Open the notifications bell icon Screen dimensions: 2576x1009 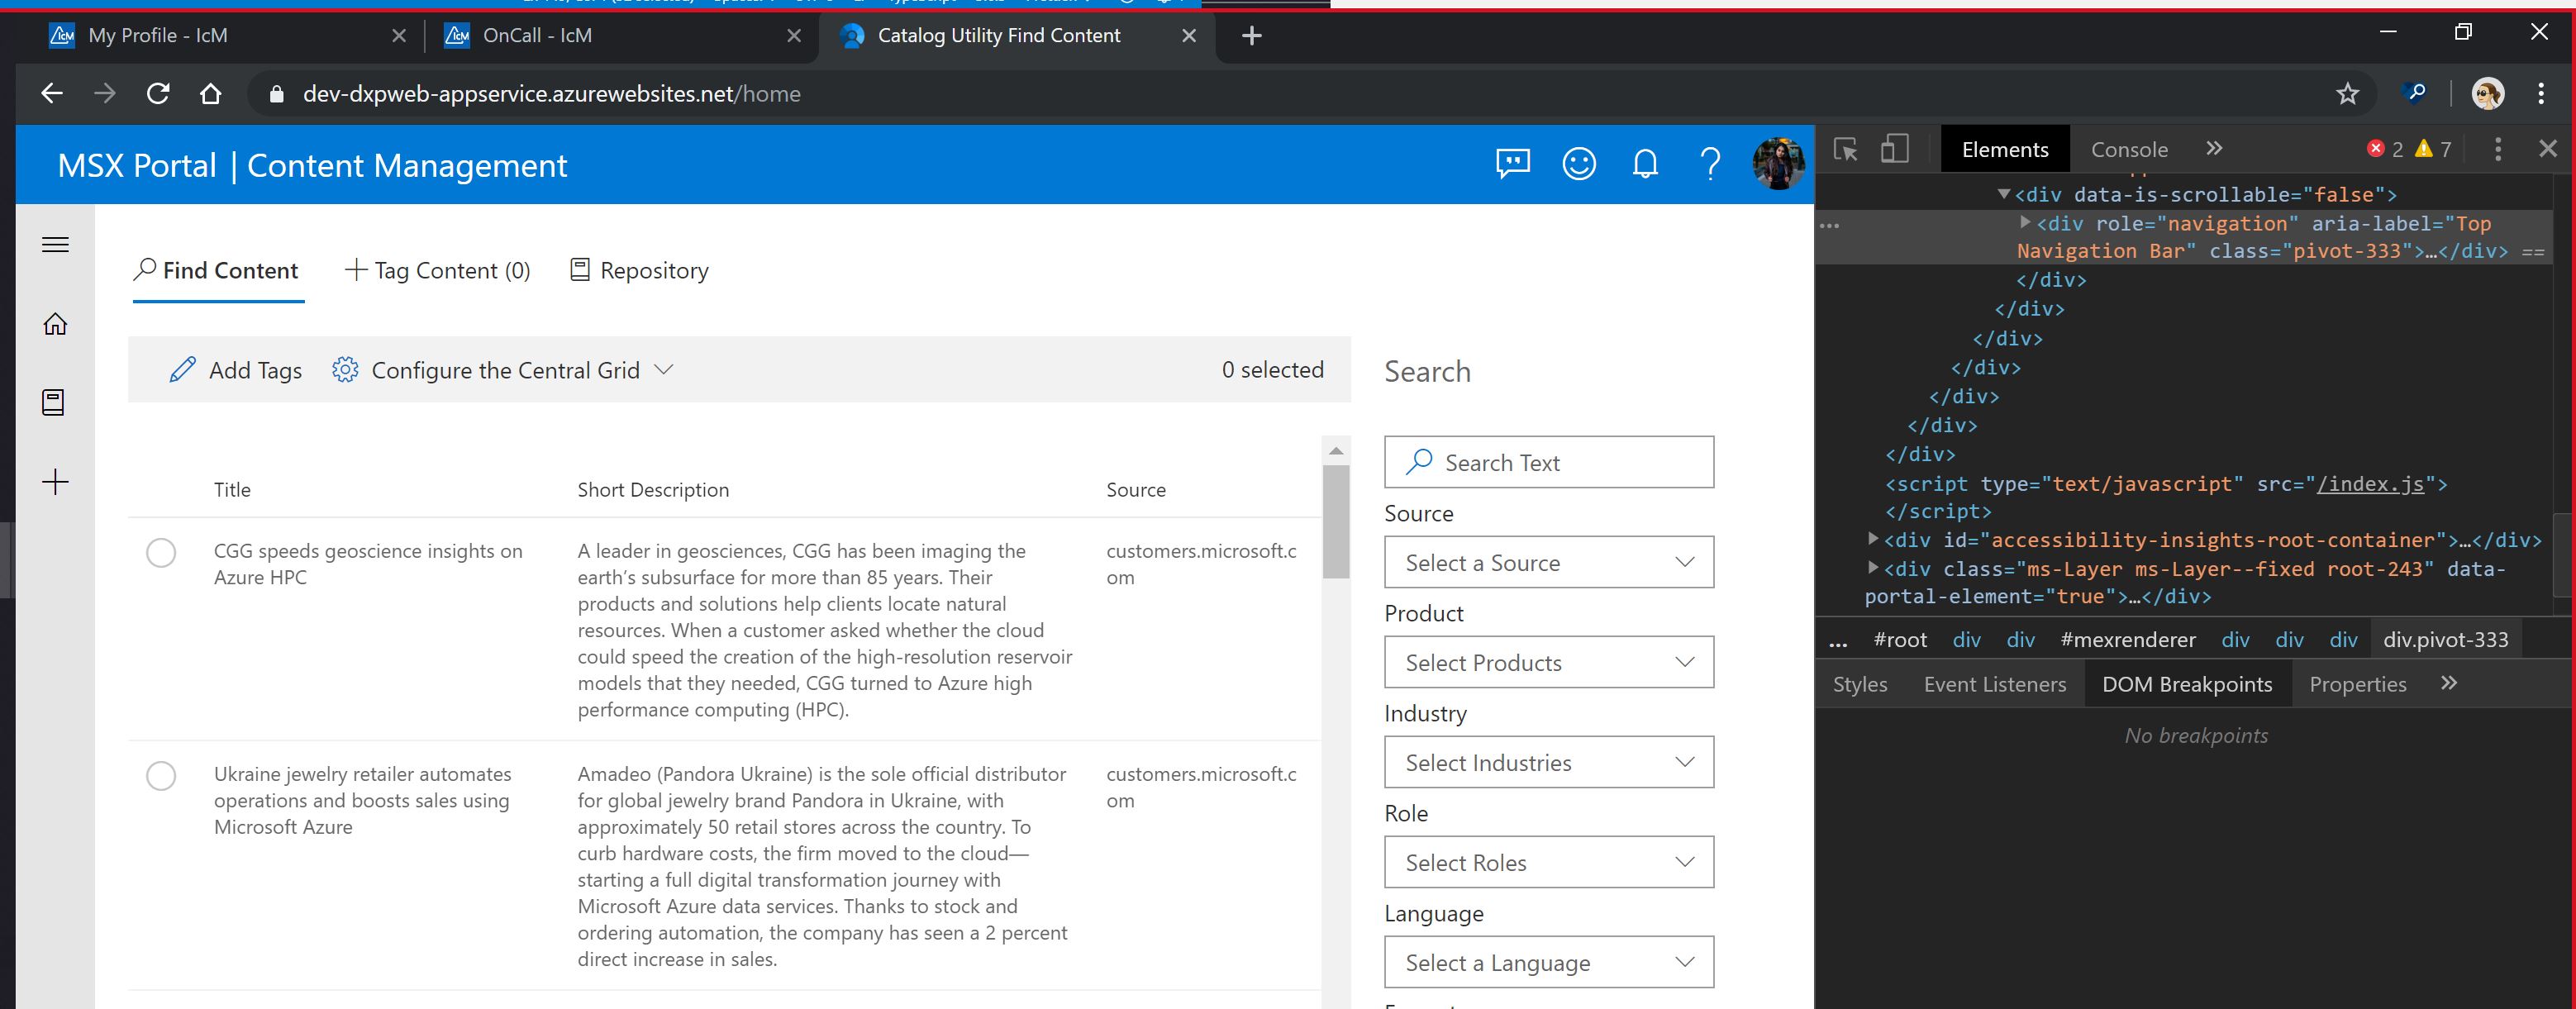click(x=1645, y=163)
